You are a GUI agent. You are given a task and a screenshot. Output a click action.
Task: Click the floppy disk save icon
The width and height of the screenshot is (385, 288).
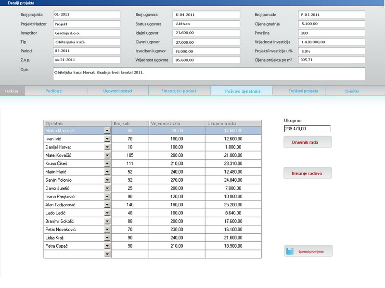click(x=290, y=251)
